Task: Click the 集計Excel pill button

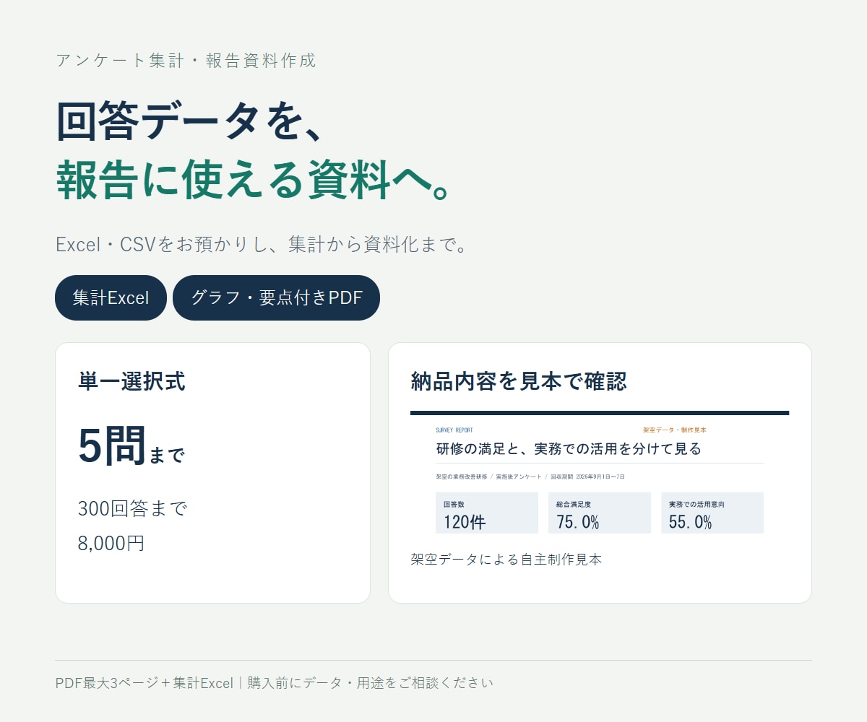Action: click(x=111, y=297)
